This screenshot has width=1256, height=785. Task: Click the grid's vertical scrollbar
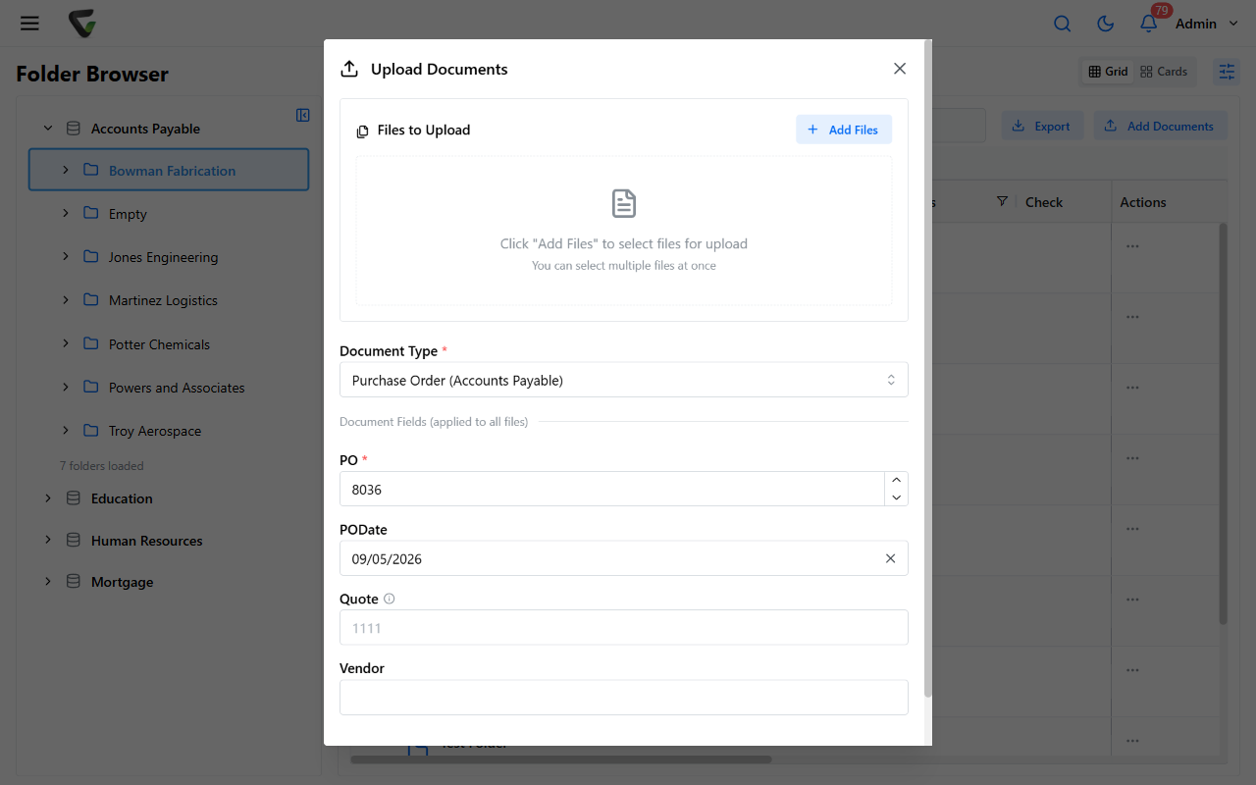[1223, 424]
